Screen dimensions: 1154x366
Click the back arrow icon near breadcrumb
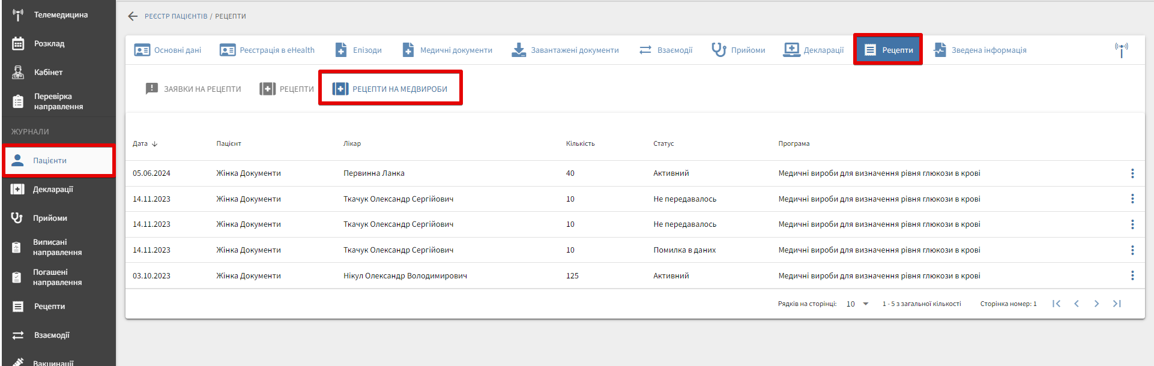click(133, 16)
